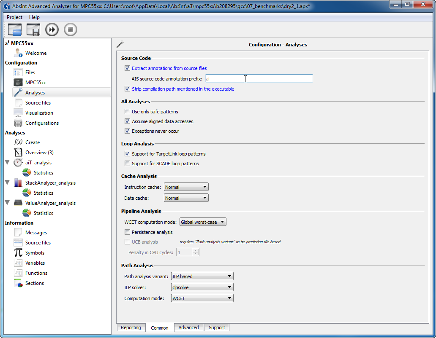Collapse the aiT_analysis tree node

pyautogui.click(x=8, y=162)
